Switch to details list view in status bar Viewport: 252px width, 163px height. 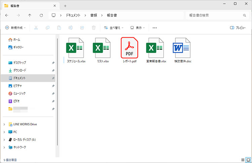click(243, 160)
